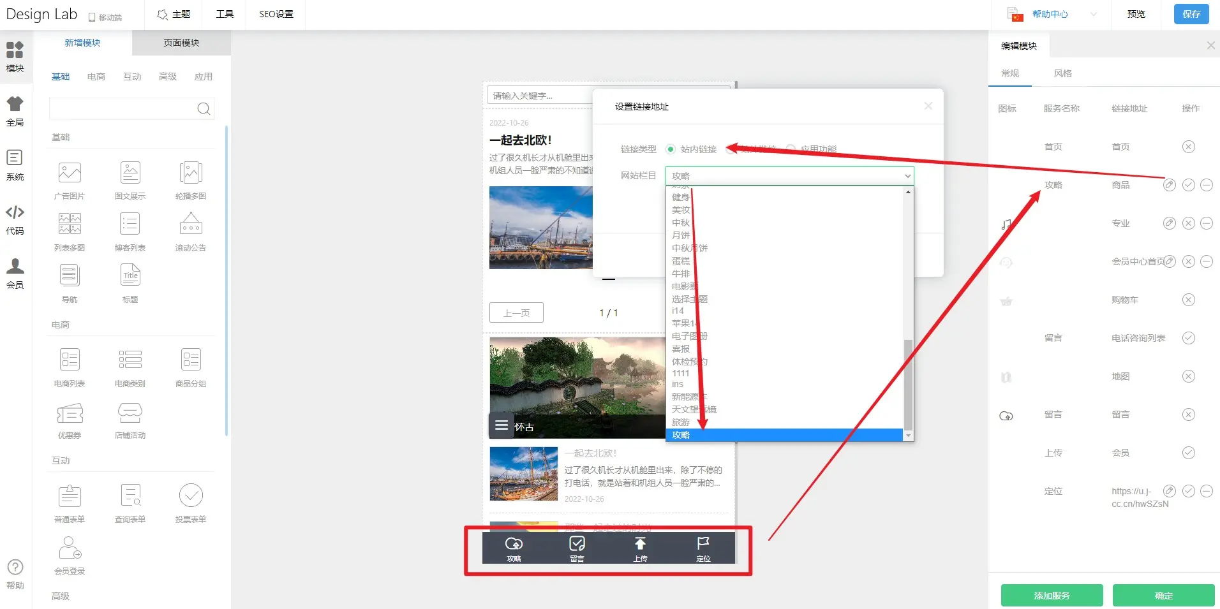Switch to the 页面模块 tab
This screenshot has width=1220, height=609.
181,43
